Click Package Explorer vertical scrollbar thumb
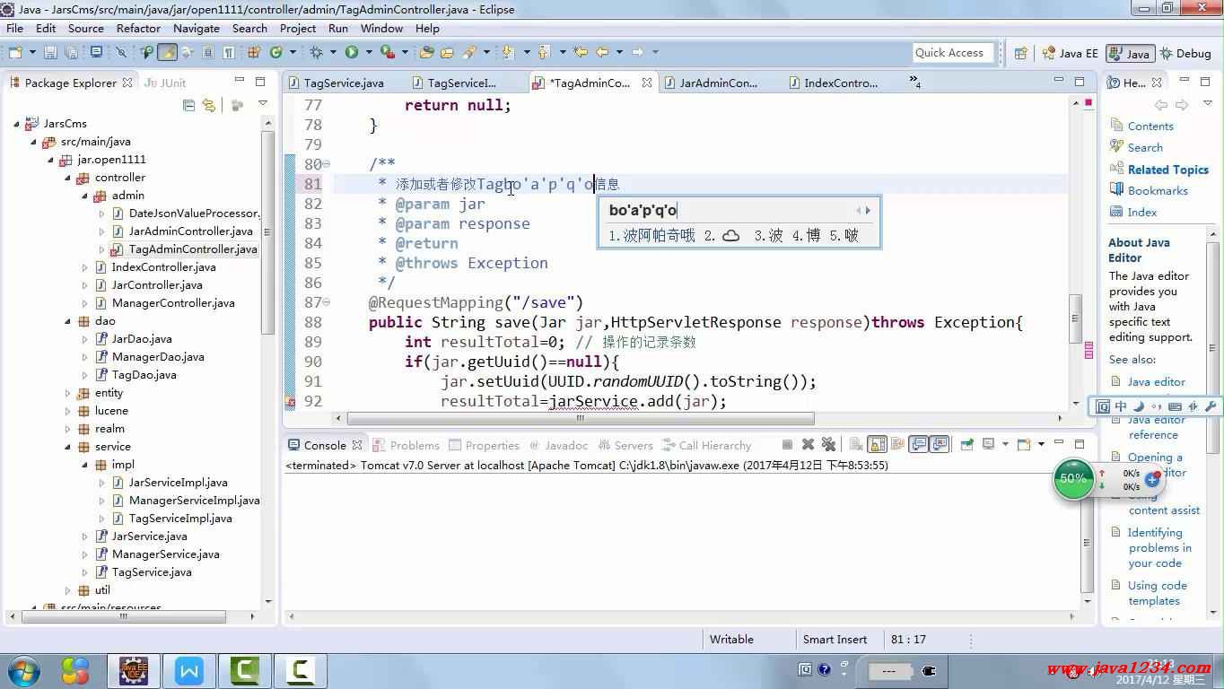1224x689 pixels. coord(267,233)
